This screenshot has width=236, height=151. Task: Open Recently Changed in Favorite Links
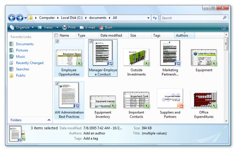click(26, 63)
